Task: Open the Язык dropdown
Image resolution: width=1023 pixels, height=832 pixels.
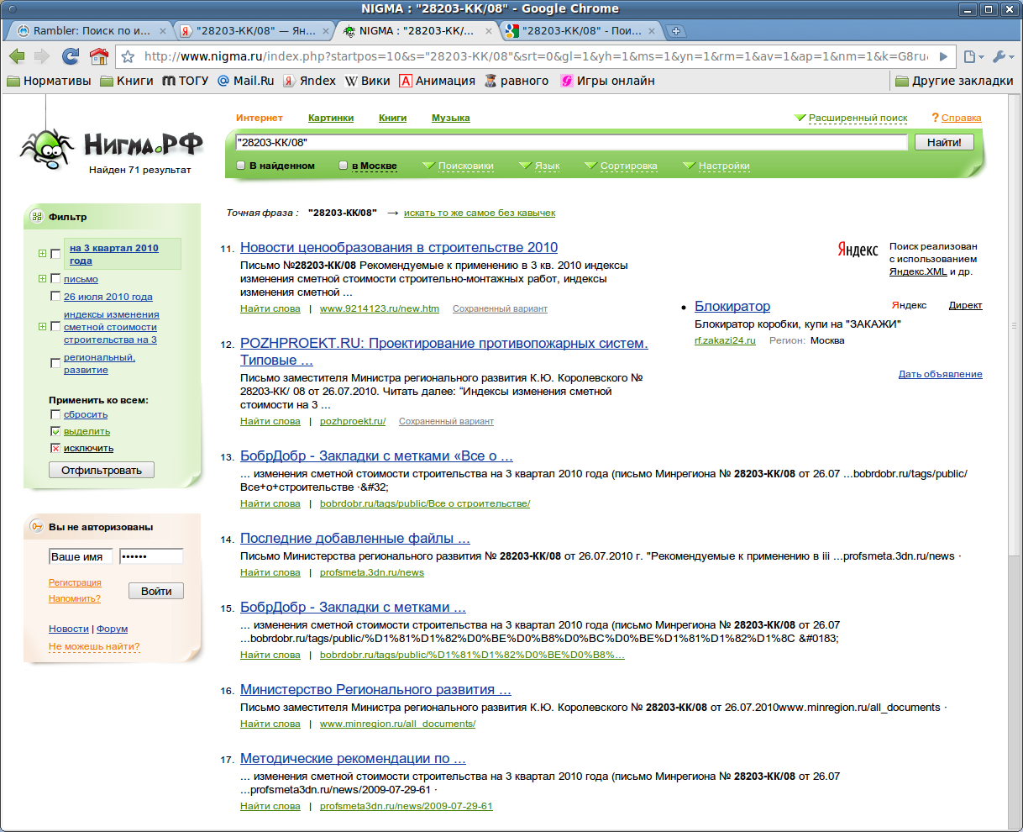Action: pyautogui.click(x=539, y=166)
